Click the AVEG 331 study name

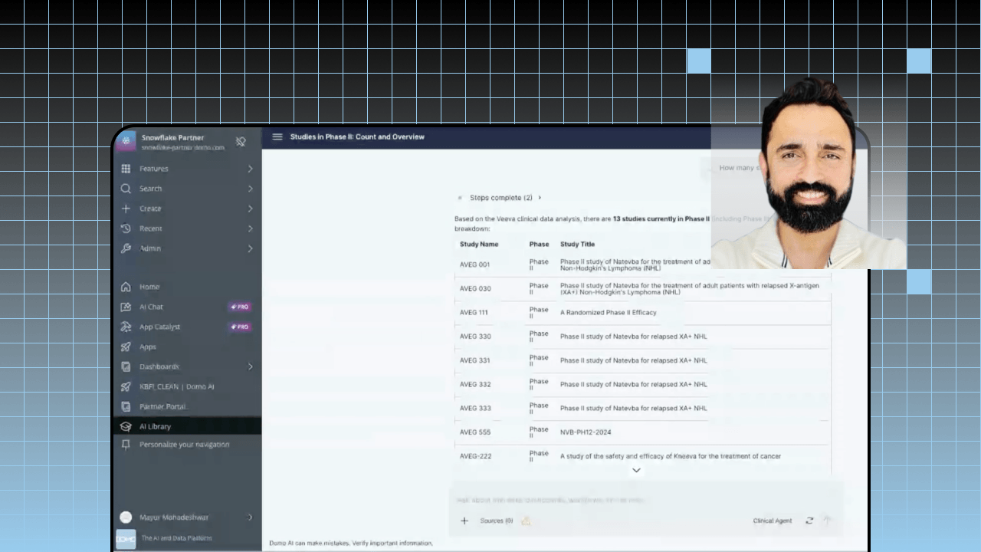(x=475, y=360)
